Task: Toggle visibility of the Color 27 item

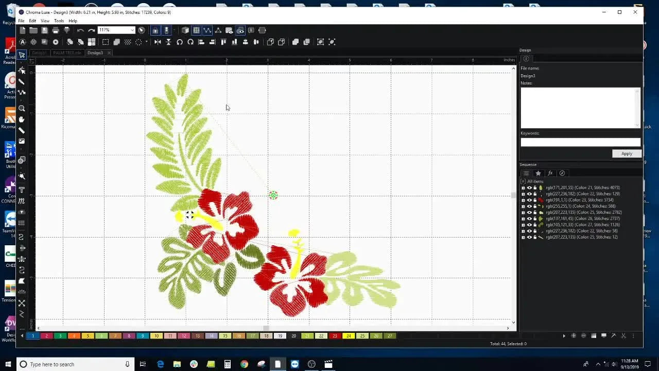Action: (529, 225)
